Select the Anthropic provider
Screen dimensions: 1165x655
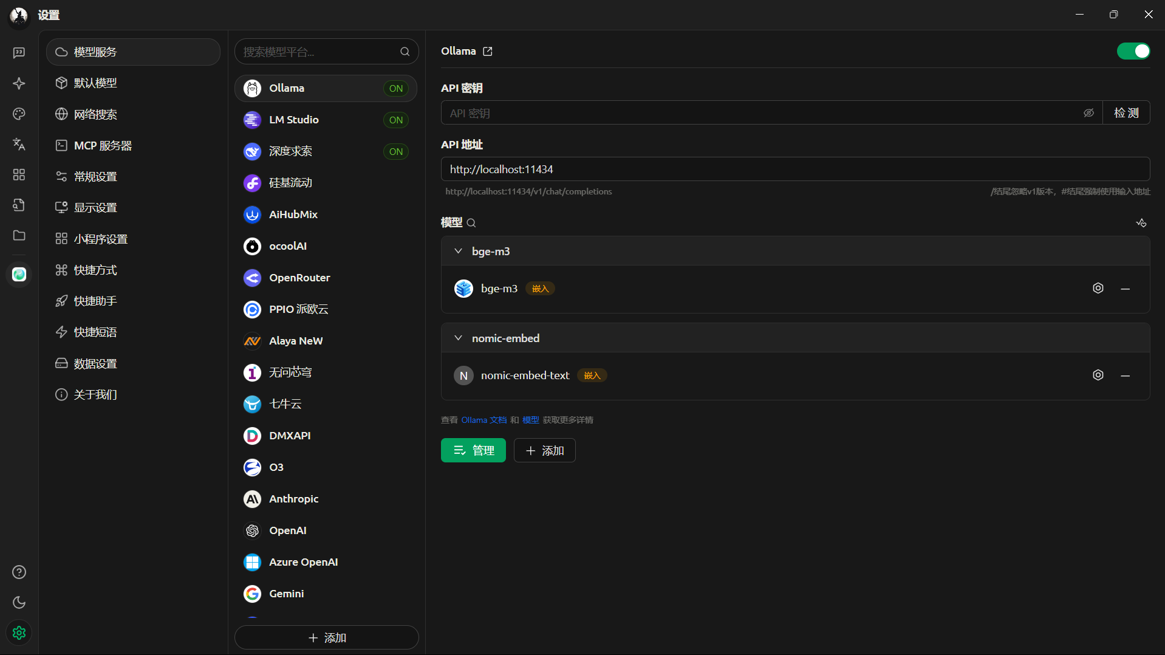click(x=326, y=499)
